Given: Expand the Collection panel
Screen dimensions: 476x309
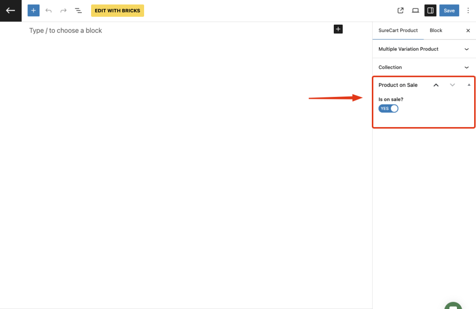Looking at the screenshot, I should [467, 67].
